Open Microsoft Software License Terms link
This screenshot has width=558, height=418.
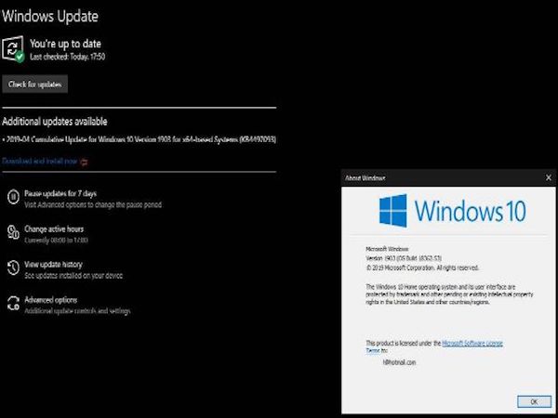[x=472, y=344]
